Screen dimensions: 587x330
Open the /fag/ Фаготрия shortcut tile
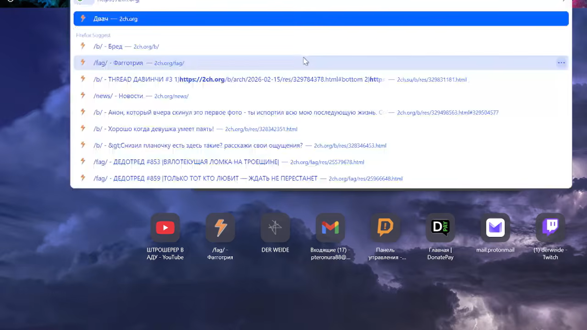pos(220,228)
